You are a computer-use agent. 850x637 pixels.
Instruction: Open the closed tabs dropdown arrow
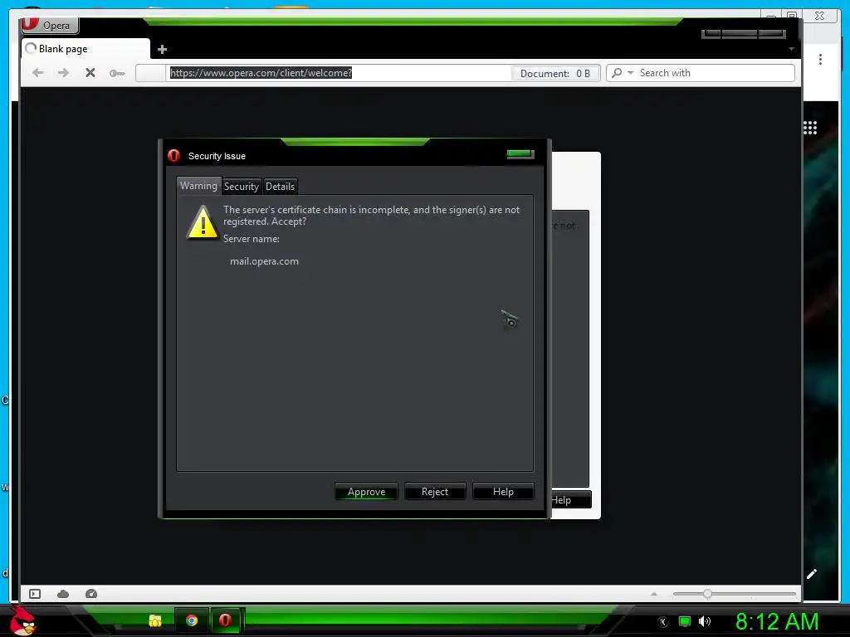click(x=791, y=49)
